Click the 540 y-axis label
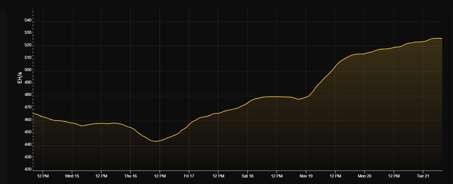 click(28, 20)
